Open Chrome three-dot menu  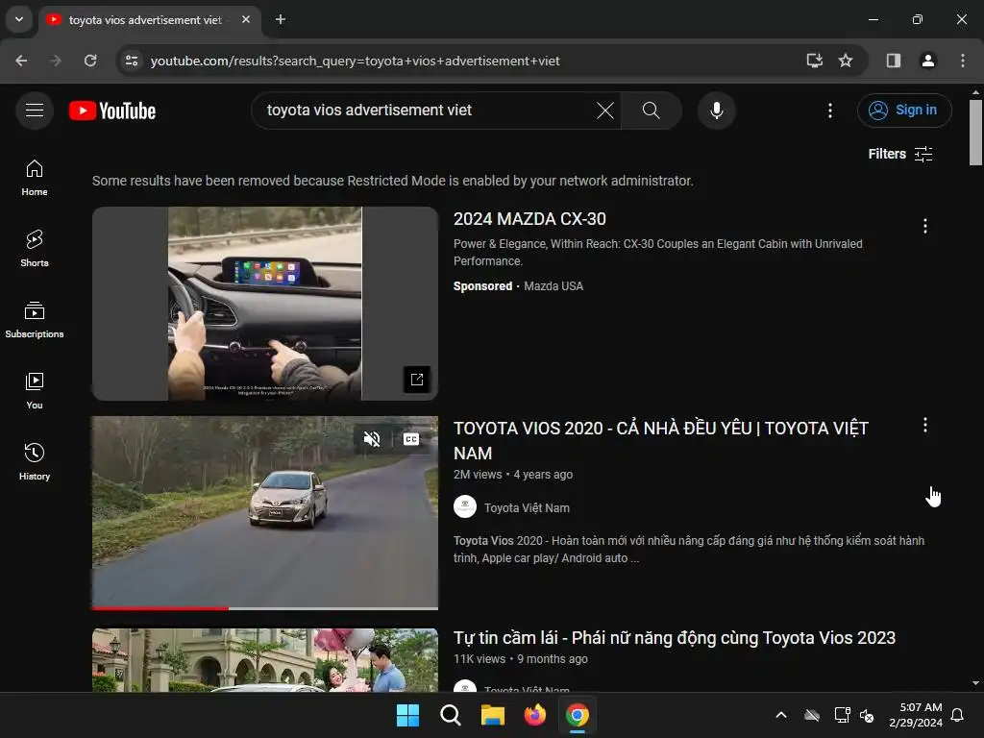coord(962,61)
